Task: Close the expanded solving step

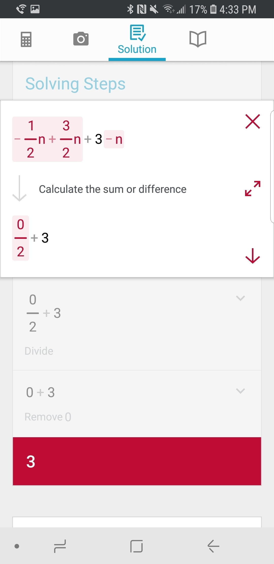Action: coord(253,121)
